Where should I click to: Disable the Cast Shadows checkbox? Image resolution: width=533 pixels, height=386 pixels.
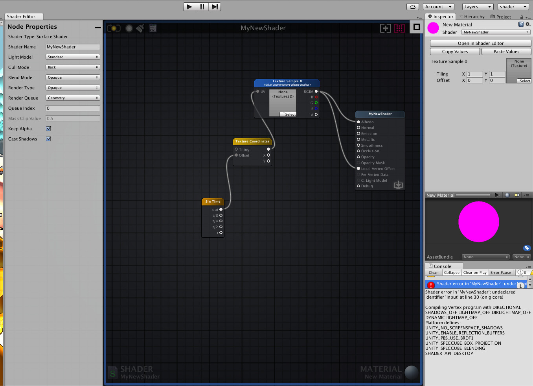coord(48,139)
